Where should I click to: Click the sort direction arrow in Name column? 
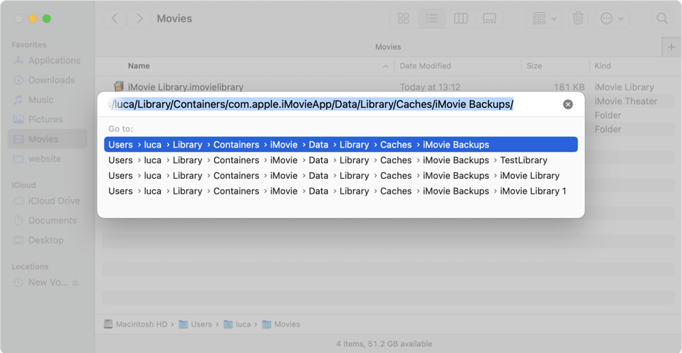point(385,66)
